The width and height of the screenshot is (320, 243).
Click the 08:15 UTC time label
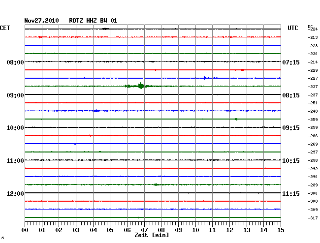point(291,95)
